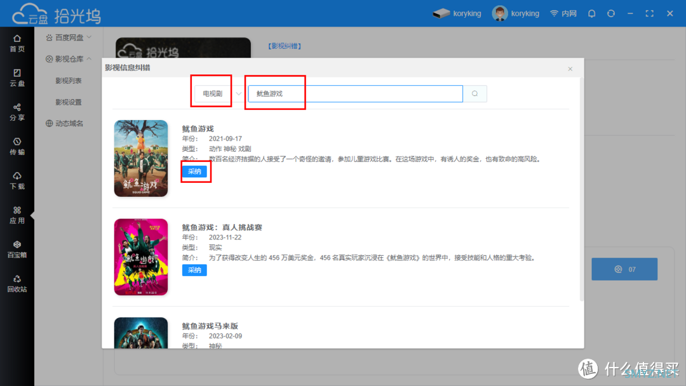Expand the 百度网盘 menu group
Viewport: 686px width, 386px height.
pyautogui.click(x=69, y=37)
